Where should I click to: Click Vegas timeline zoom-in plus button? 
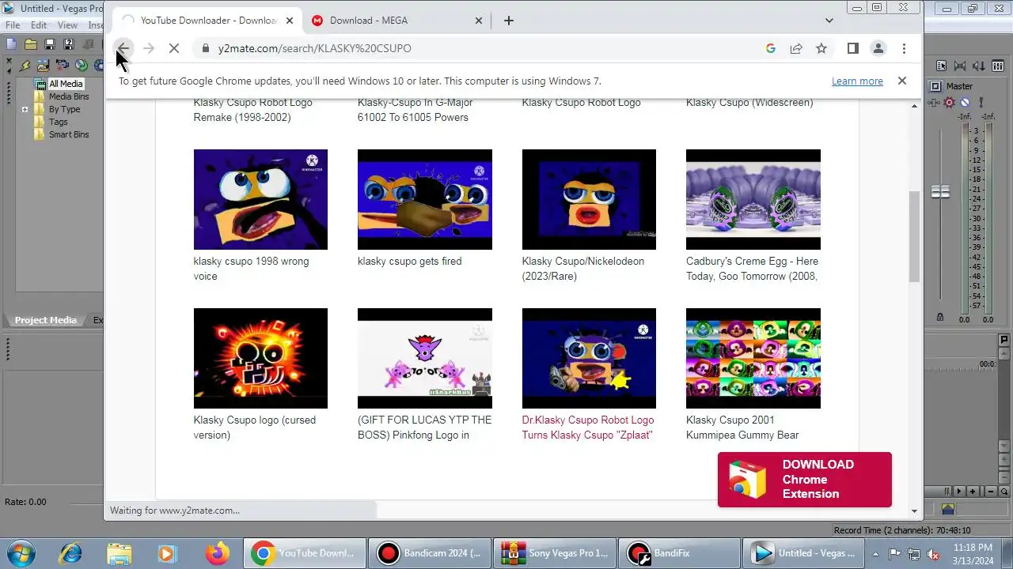pos(973,492)
